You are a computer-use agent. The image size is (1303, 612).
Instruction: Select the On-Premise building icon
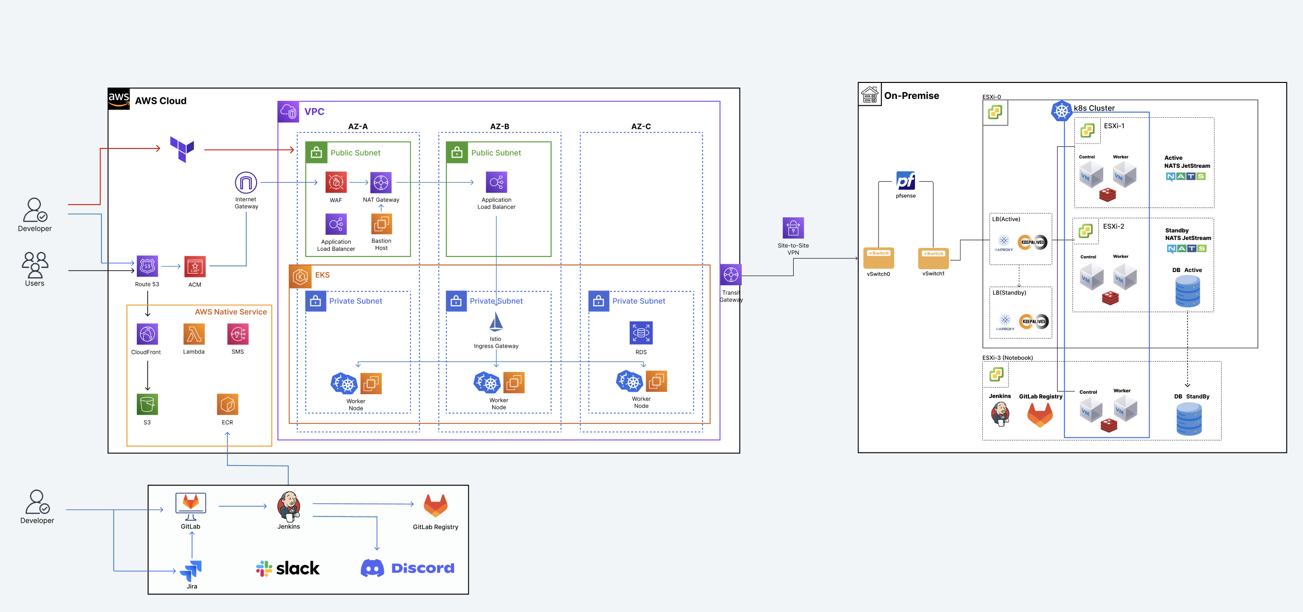pos(869,94)
